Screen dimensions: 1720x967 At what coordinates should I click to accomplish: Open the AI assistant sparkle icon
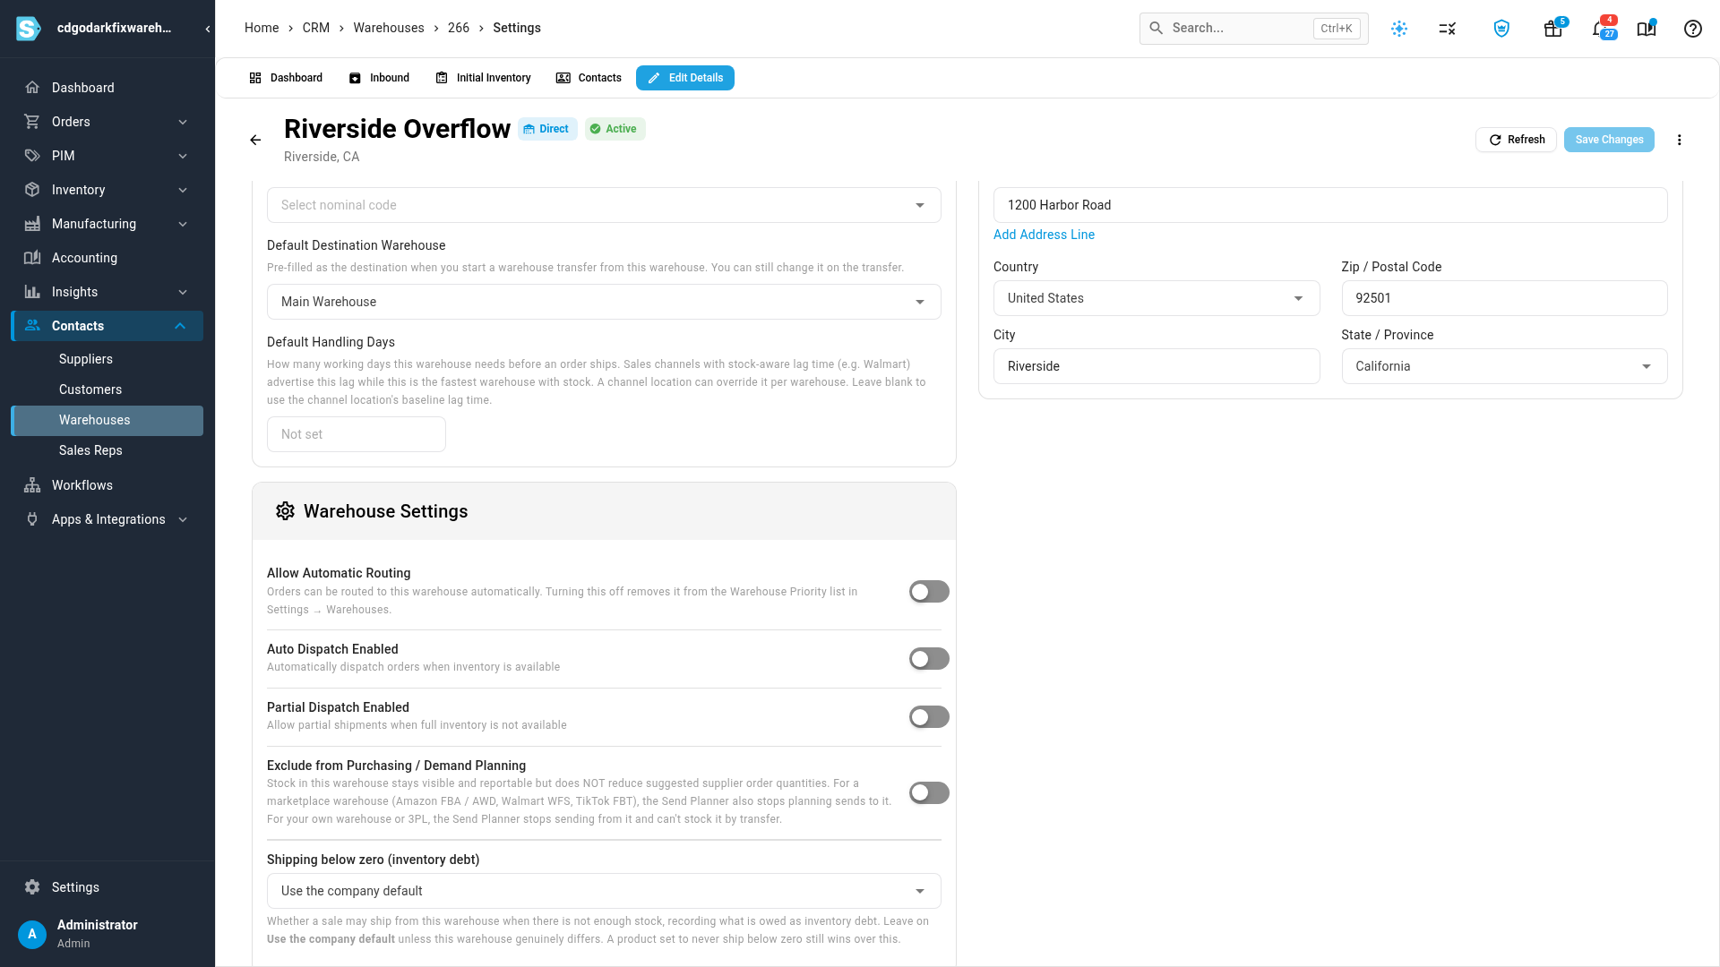1399,29
